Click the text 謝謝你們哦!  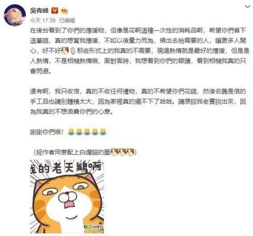coord(47,132)
